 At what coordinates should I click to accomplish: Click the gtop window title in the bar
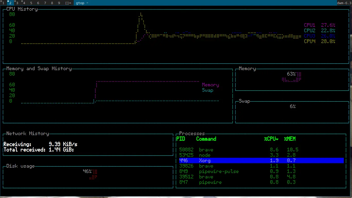coord(82,3)
